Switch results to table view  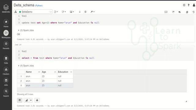point(20,100)
